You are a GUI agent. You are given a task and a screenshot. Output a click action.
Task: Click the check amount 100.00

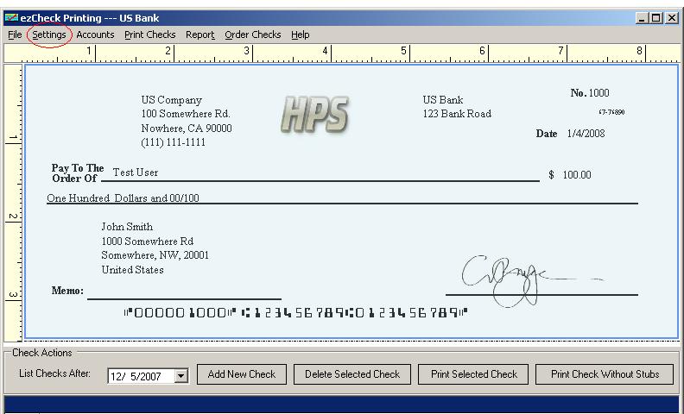[x=577, y=175]
